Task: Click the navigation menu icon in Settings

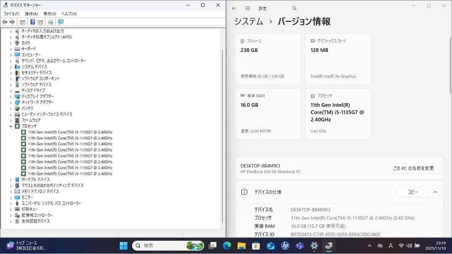Action: point(248,8)
